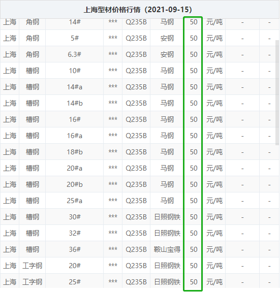Click the 25#a specification cell
The width and height of the screenshot is (280, 292).
coord(75,201)
